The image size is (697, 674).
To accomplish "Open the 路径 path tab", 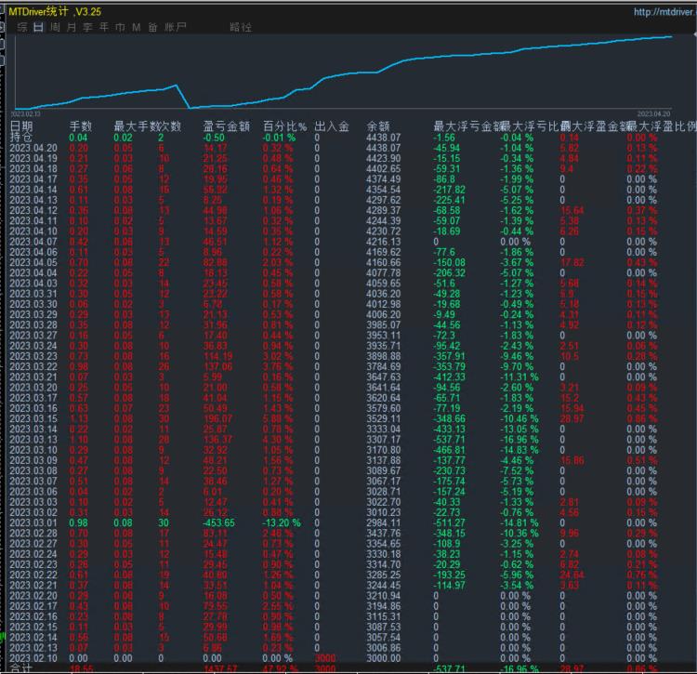I will (241, 28).
